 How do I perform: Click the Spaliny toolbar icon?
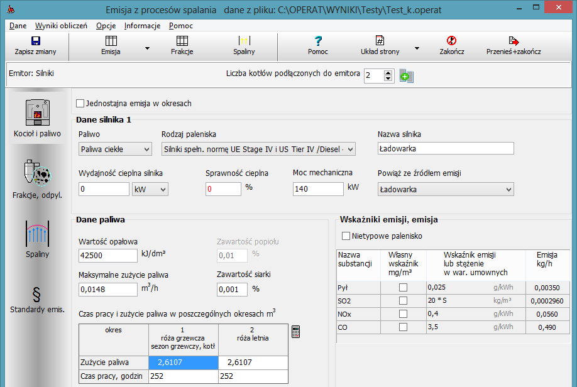coord(244,40)
